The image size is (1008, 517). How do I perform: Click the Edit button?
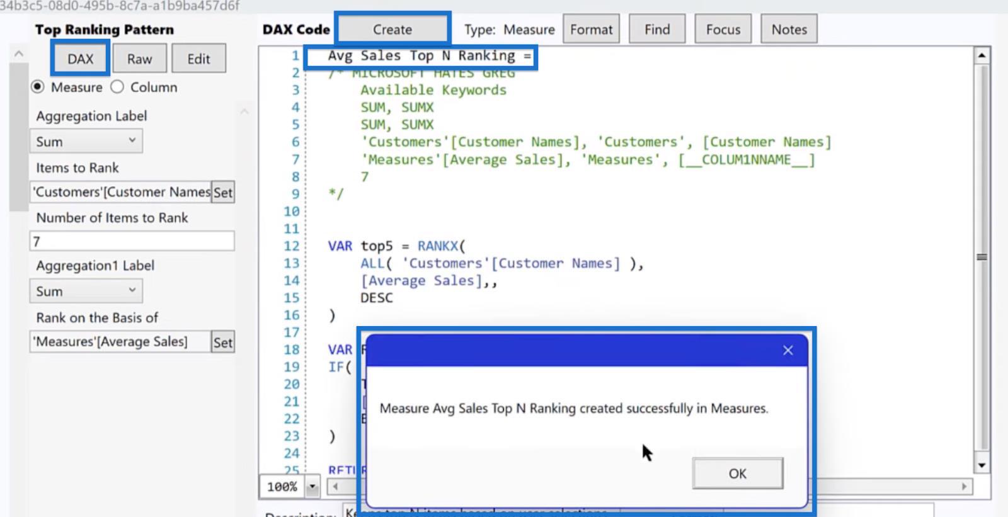tap(198, 59)
